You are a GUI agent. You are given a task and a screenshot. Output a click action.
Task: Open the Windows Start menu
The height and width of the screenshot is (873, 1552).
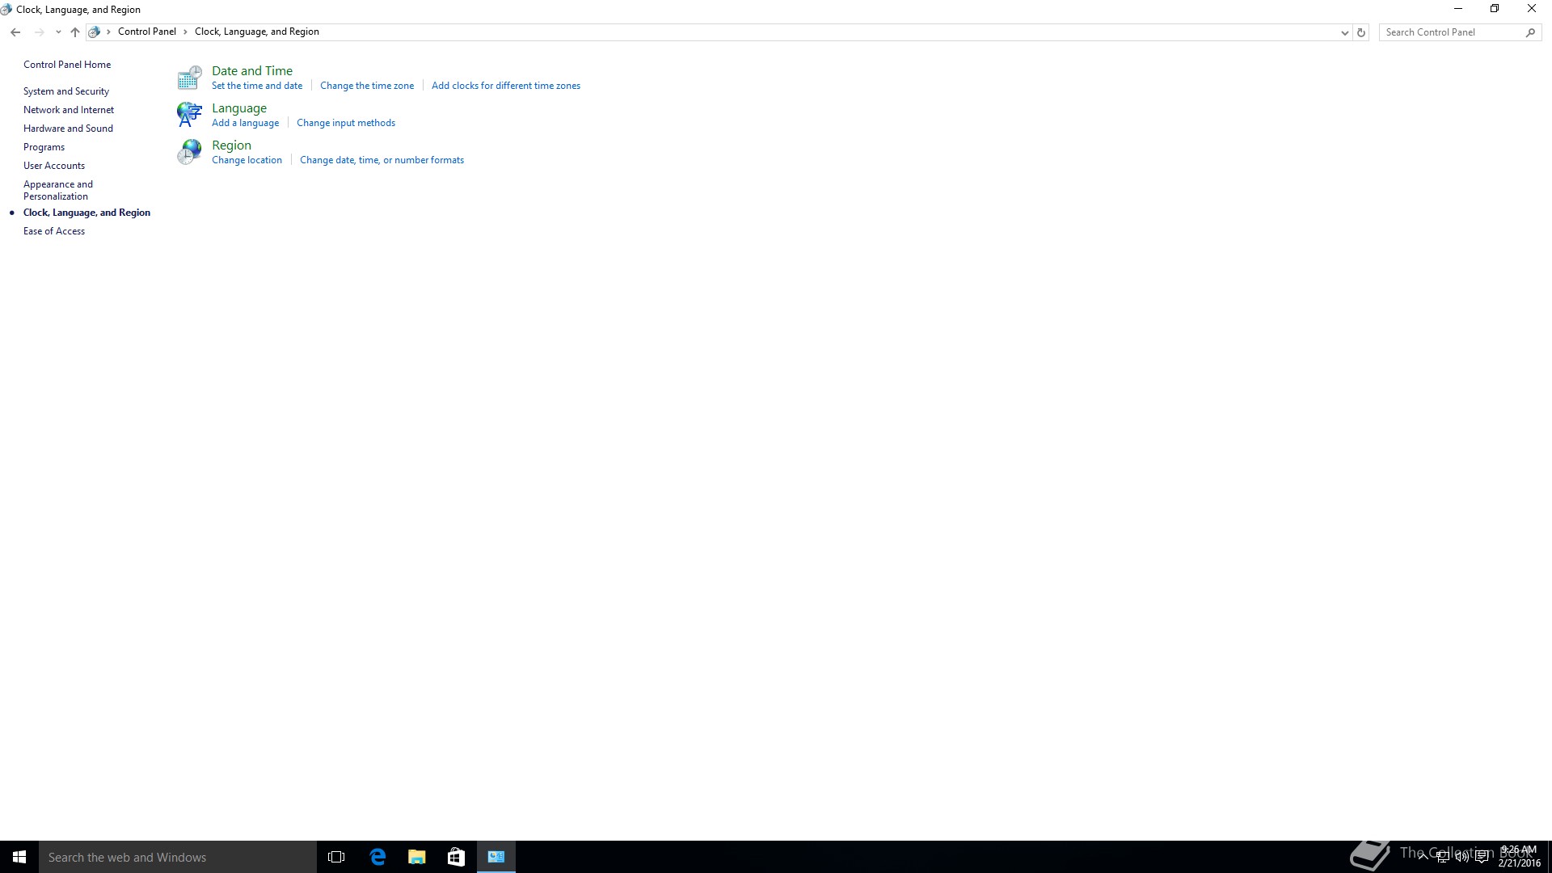click(19, 857)
